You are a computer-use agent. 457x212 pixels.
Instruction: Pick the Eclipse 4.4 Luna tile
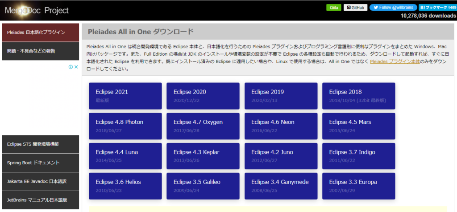point(125,156)
